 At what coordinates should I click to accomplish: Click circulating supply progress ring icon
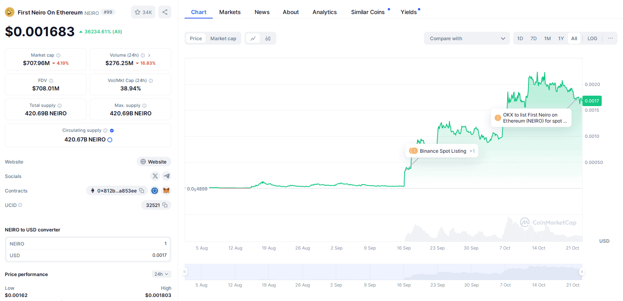pos(110,140)
